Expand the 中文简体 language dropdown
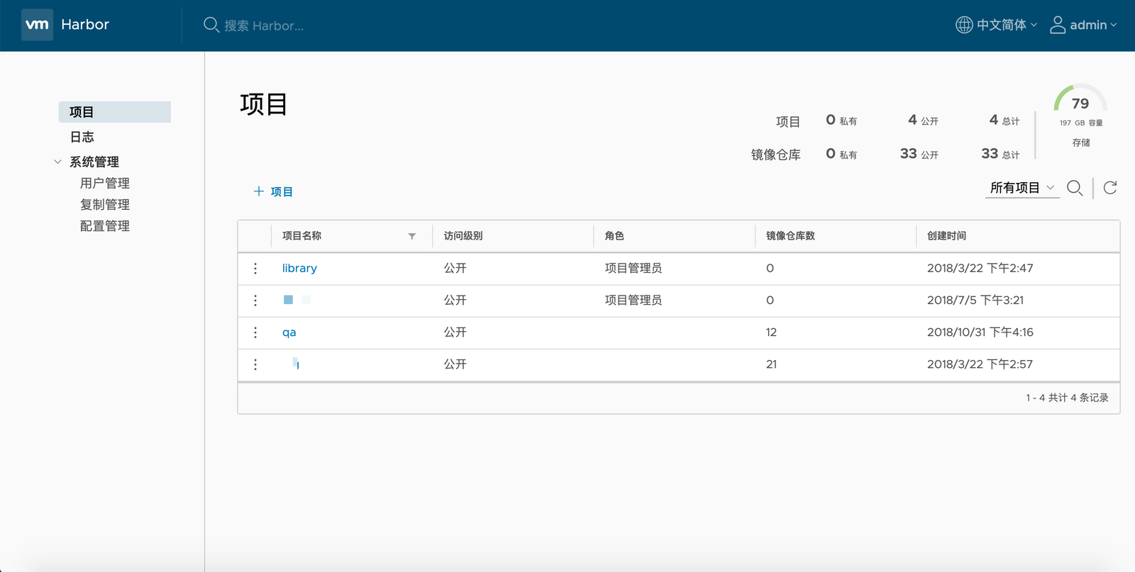Image resolution: width=1135 pixels, height=572 pixels. 1007,25
